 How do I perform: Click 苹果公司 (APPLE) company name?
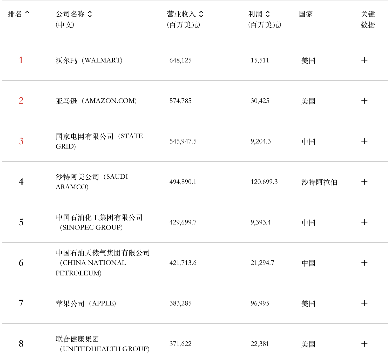[x=86, y=304]
